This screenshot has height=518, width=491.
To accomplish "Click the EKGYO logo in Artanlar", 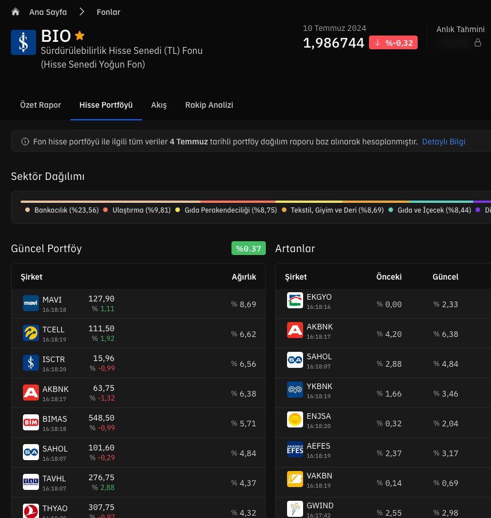I will click(295, 300).
